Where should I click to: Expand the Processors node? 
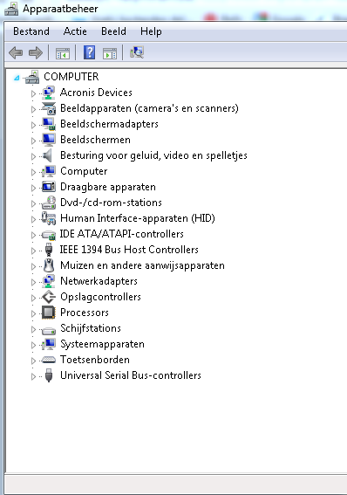coord(33,313)
